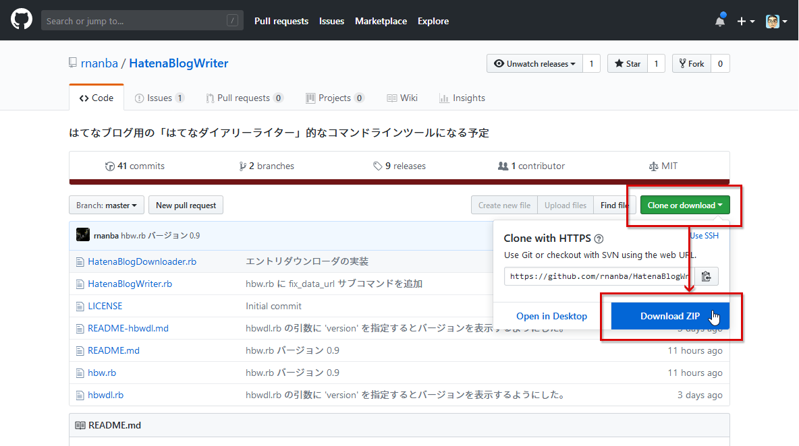The width and height of the screenshot is (799, 446).
Task: Click the rnanba commit author avatar
Action: 83,235
